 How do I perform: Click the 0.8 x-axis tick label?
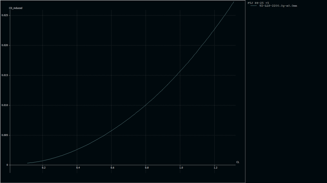(x=147, y=168)
